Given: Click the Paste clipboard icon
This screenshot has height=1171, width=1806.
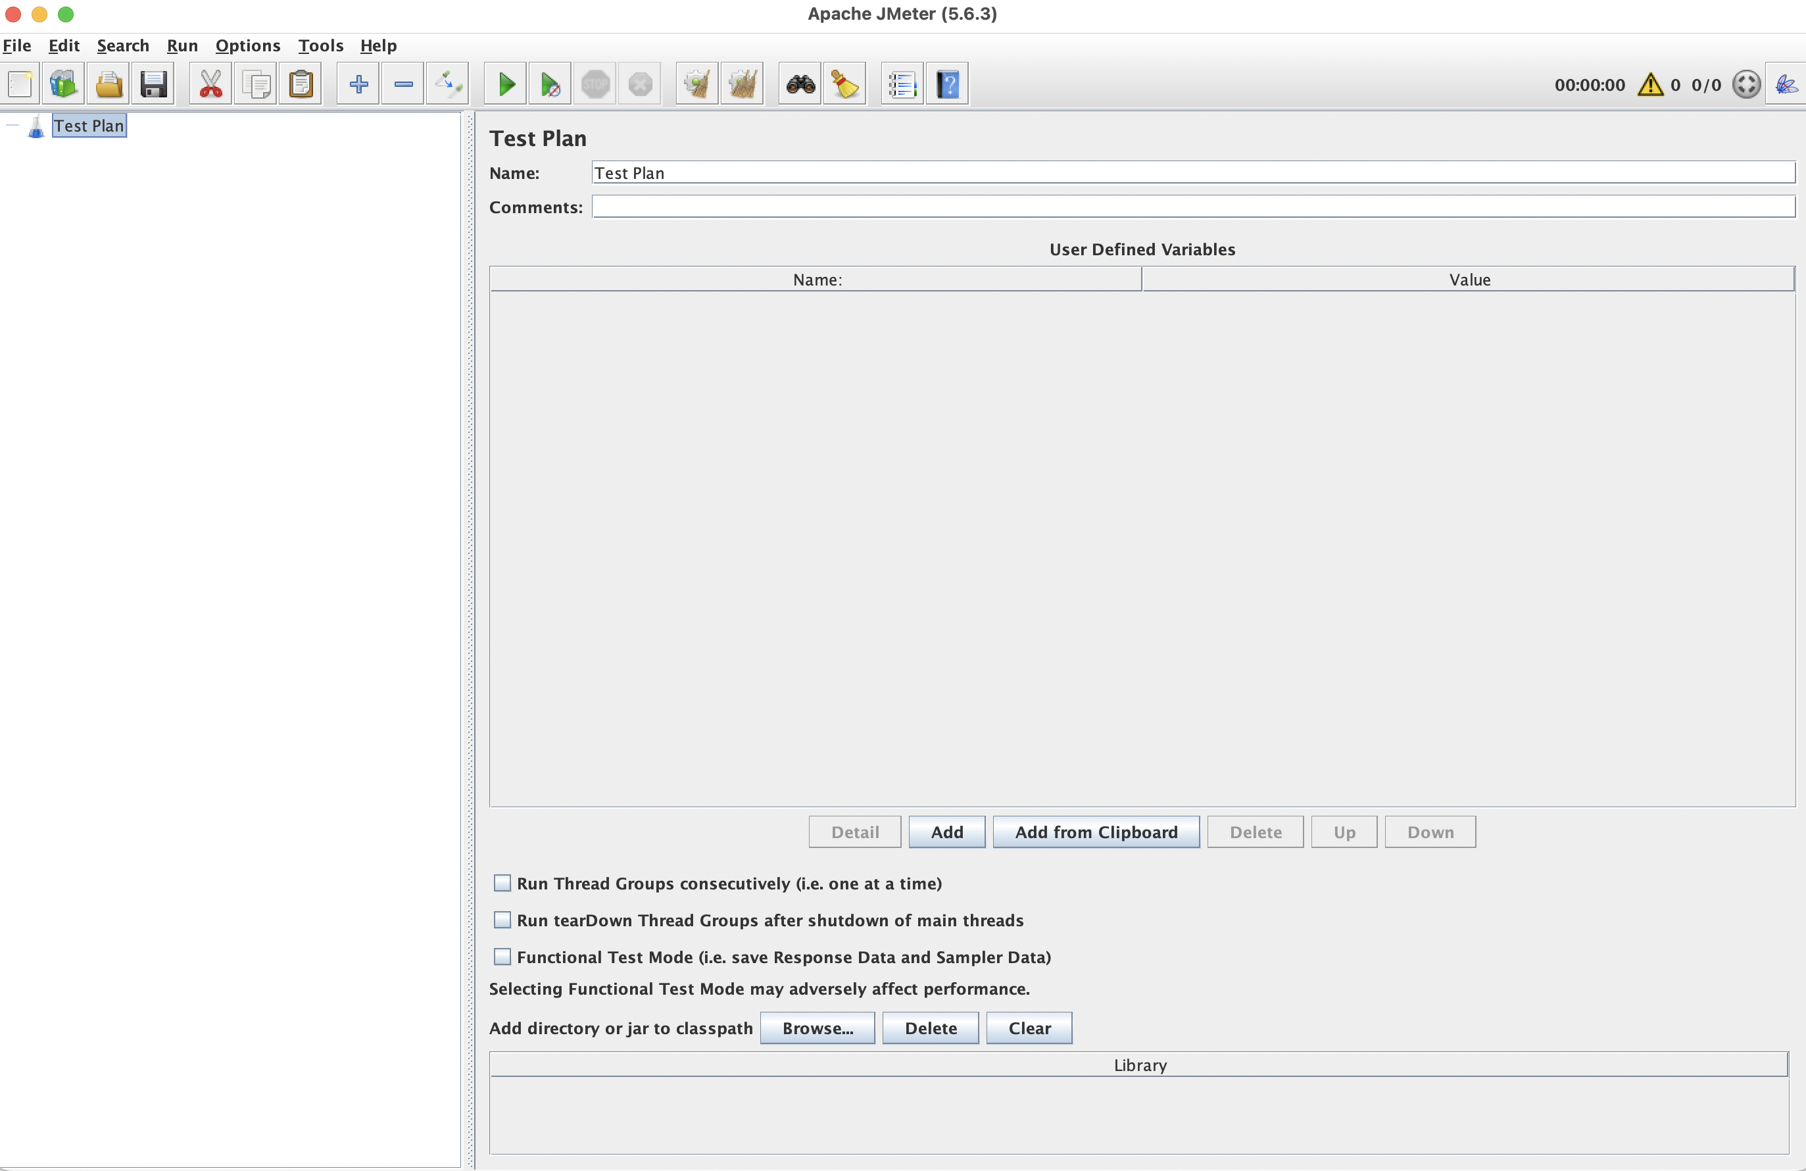Looking at the screenshot, I should pos(301,84).
